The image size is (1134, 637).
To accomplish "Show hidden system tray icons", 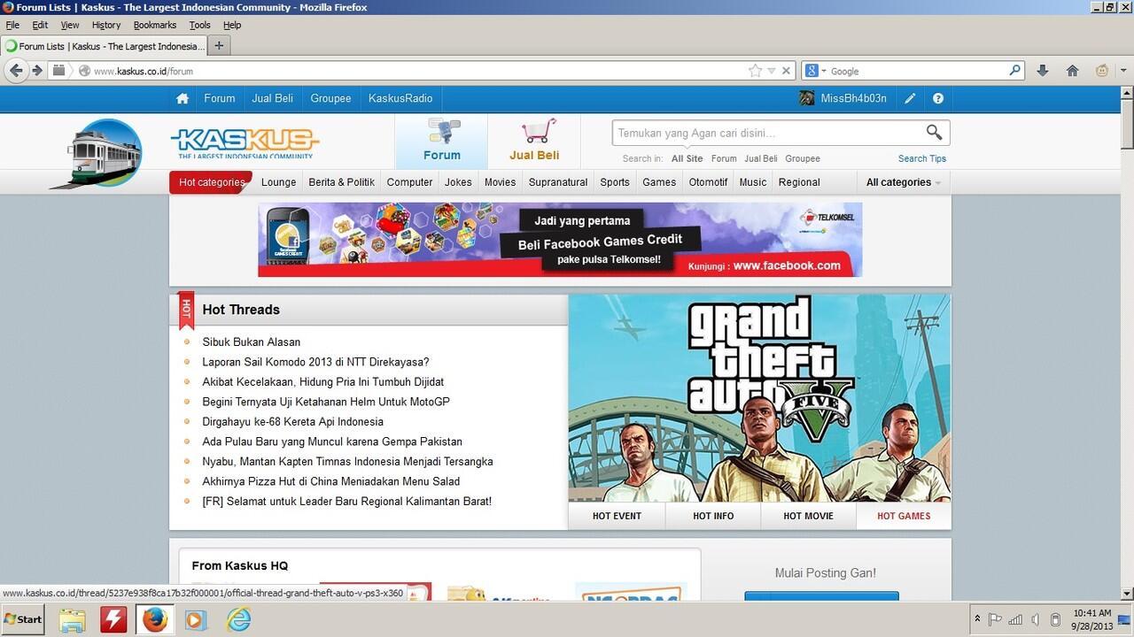I will (x=977, y=619).
